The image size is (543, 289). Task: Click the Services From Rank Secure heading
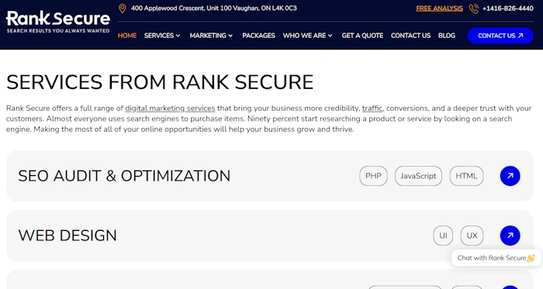(160, 82)
